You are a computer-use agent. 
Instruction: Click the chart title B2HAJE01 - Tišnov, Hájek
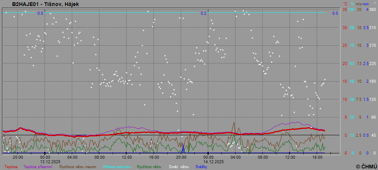(45, 4)
